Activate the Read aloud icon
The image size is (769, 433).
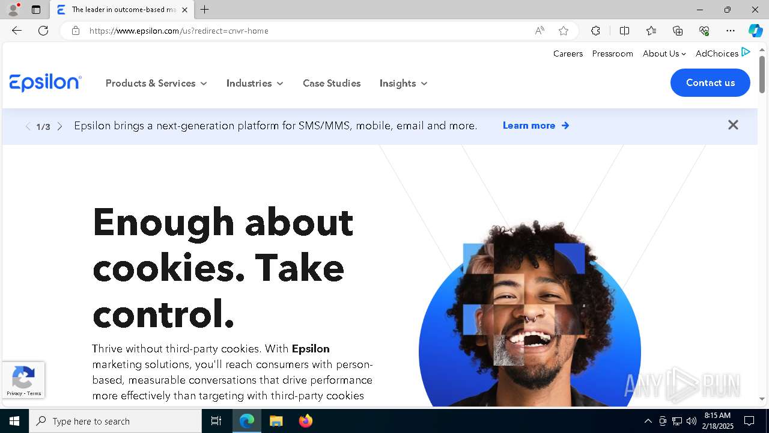click(x=540, y=31)
